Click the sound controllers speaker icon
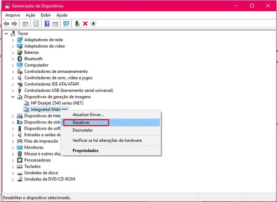 (x=20, y=78)
